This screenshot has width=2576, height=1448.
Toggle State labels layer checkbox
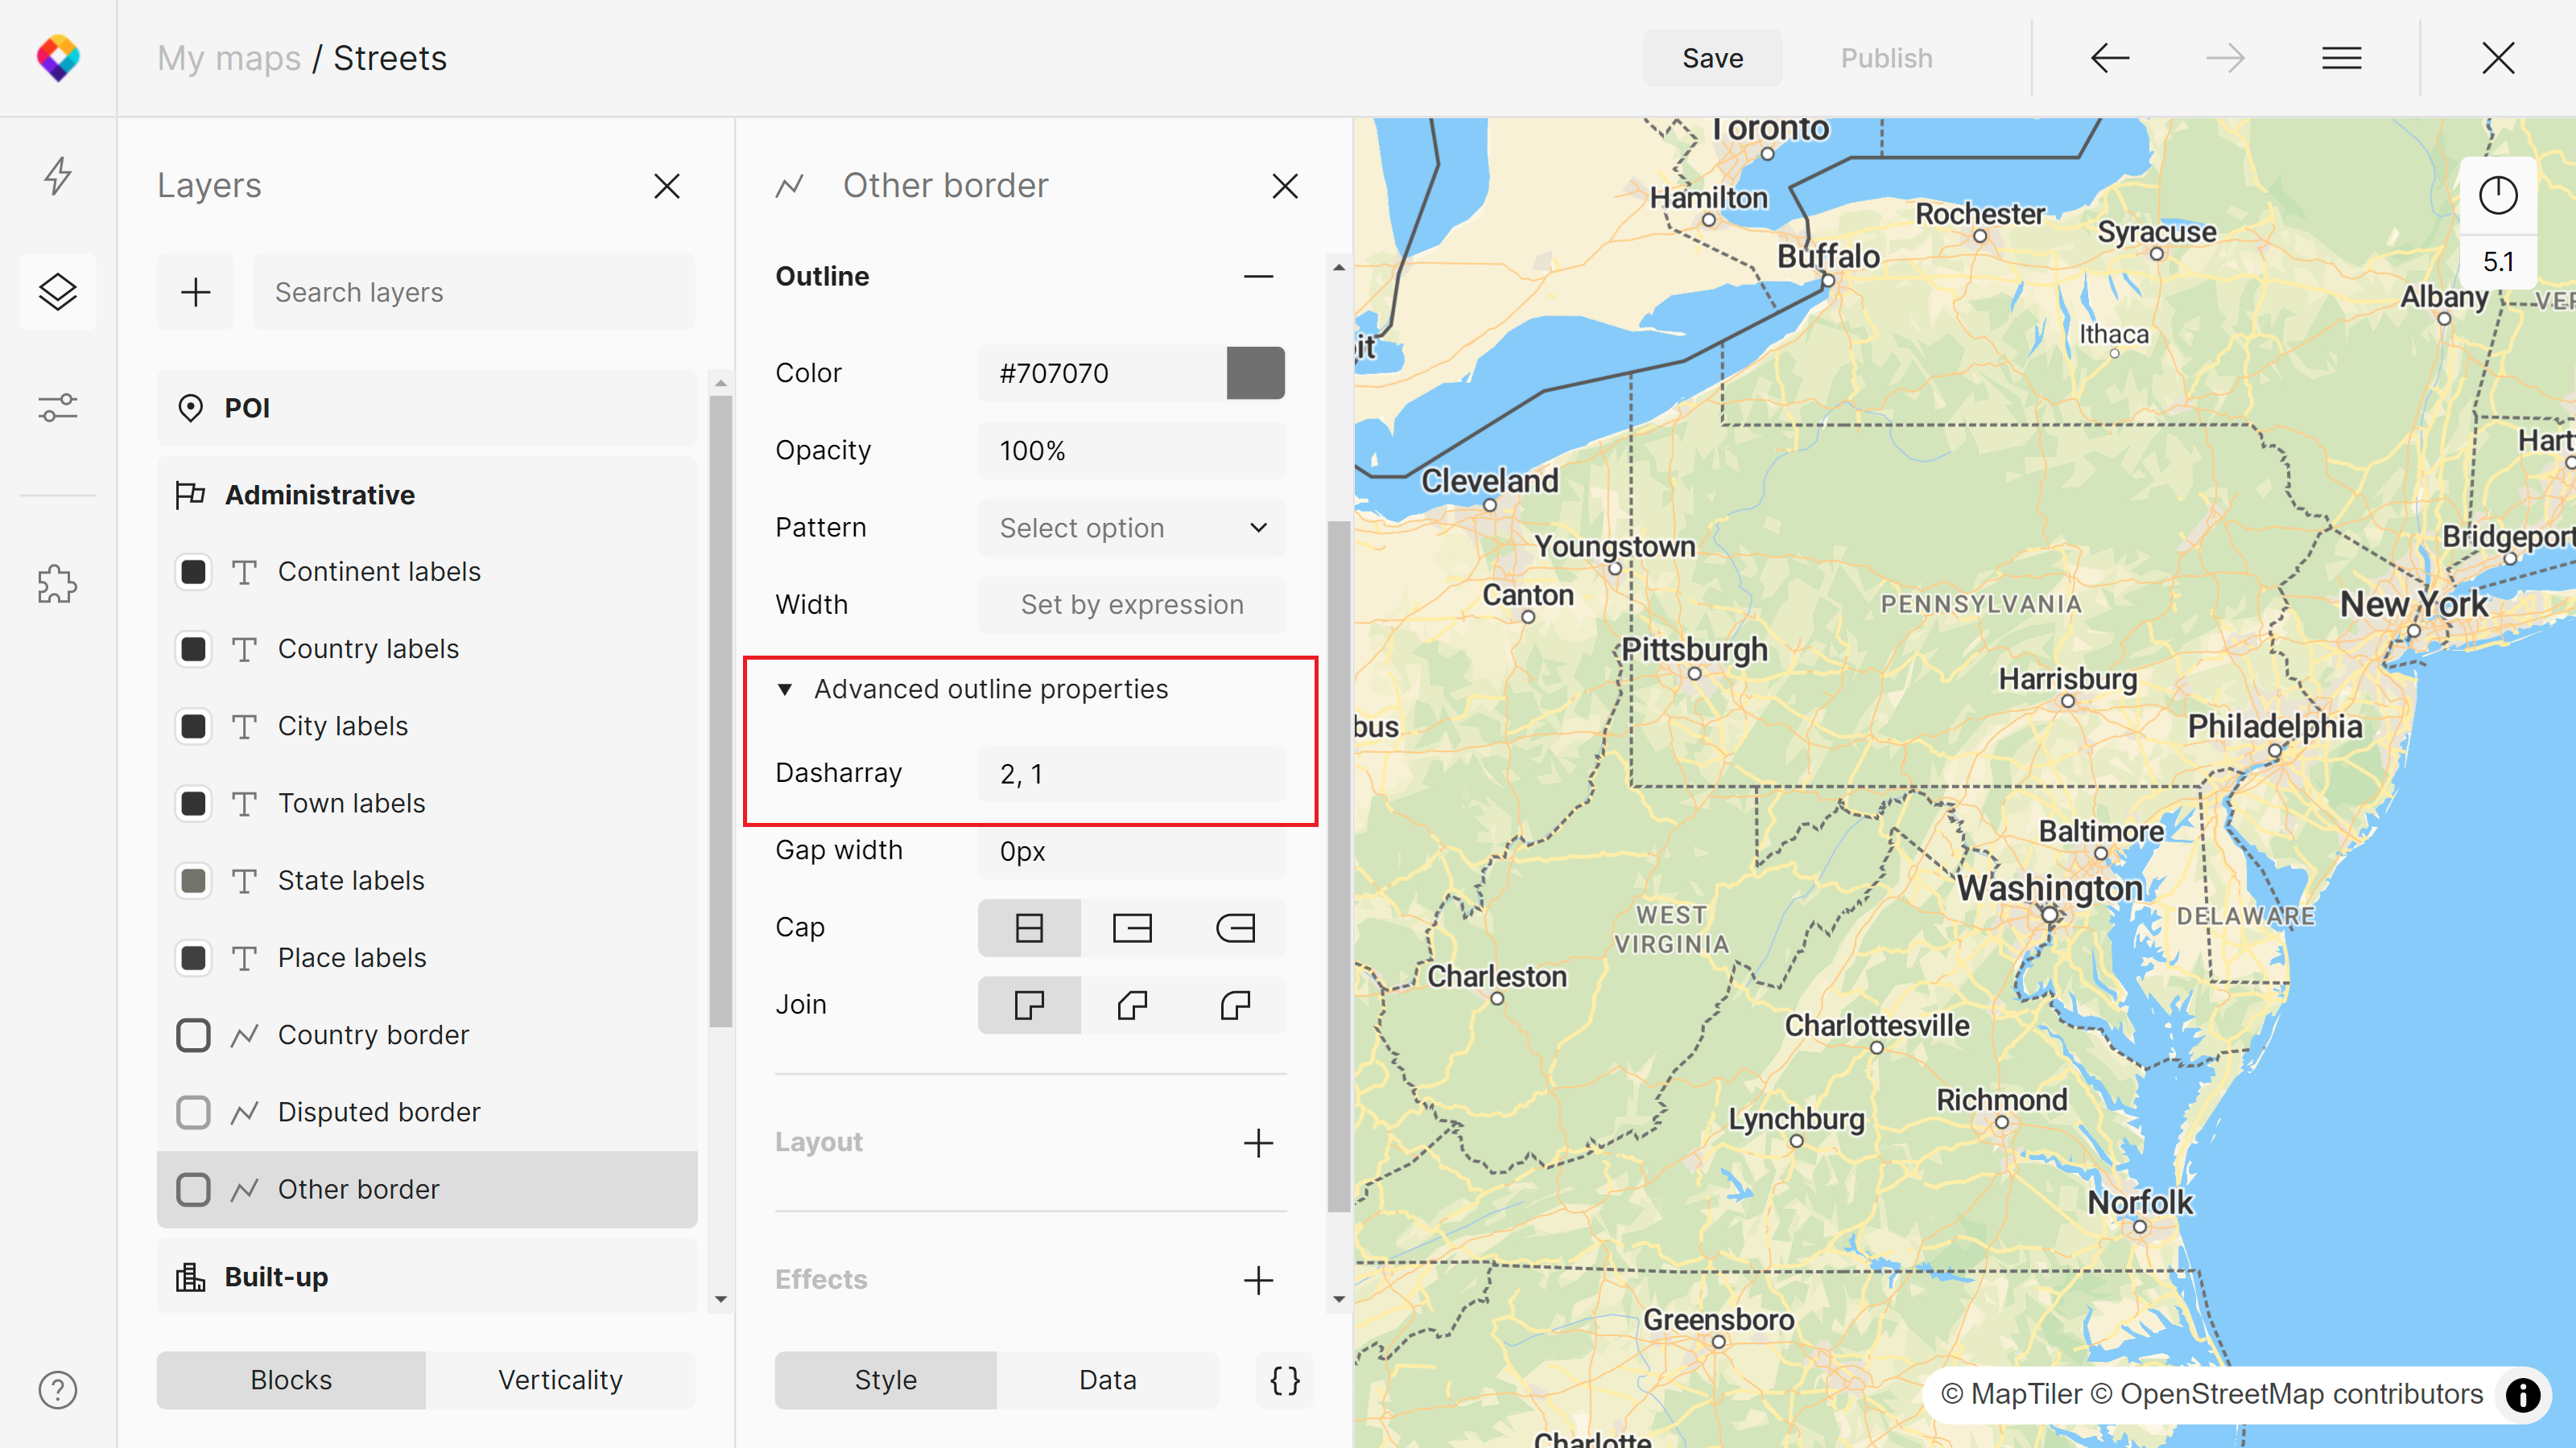point(193,880)
